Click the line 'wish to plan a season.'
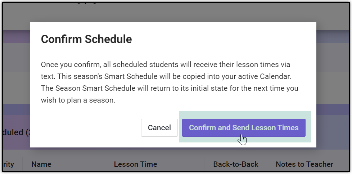This screenshot has height=174, width=352. click(78, 100)
